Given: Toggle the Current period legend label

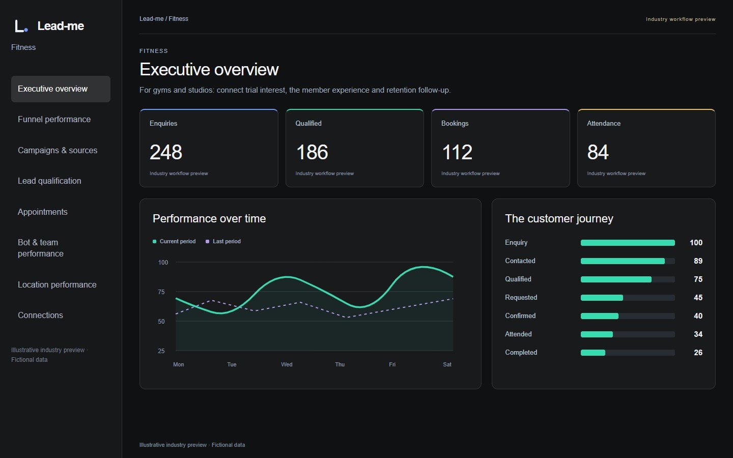Looking at the screenshot, I should [178, 242].
